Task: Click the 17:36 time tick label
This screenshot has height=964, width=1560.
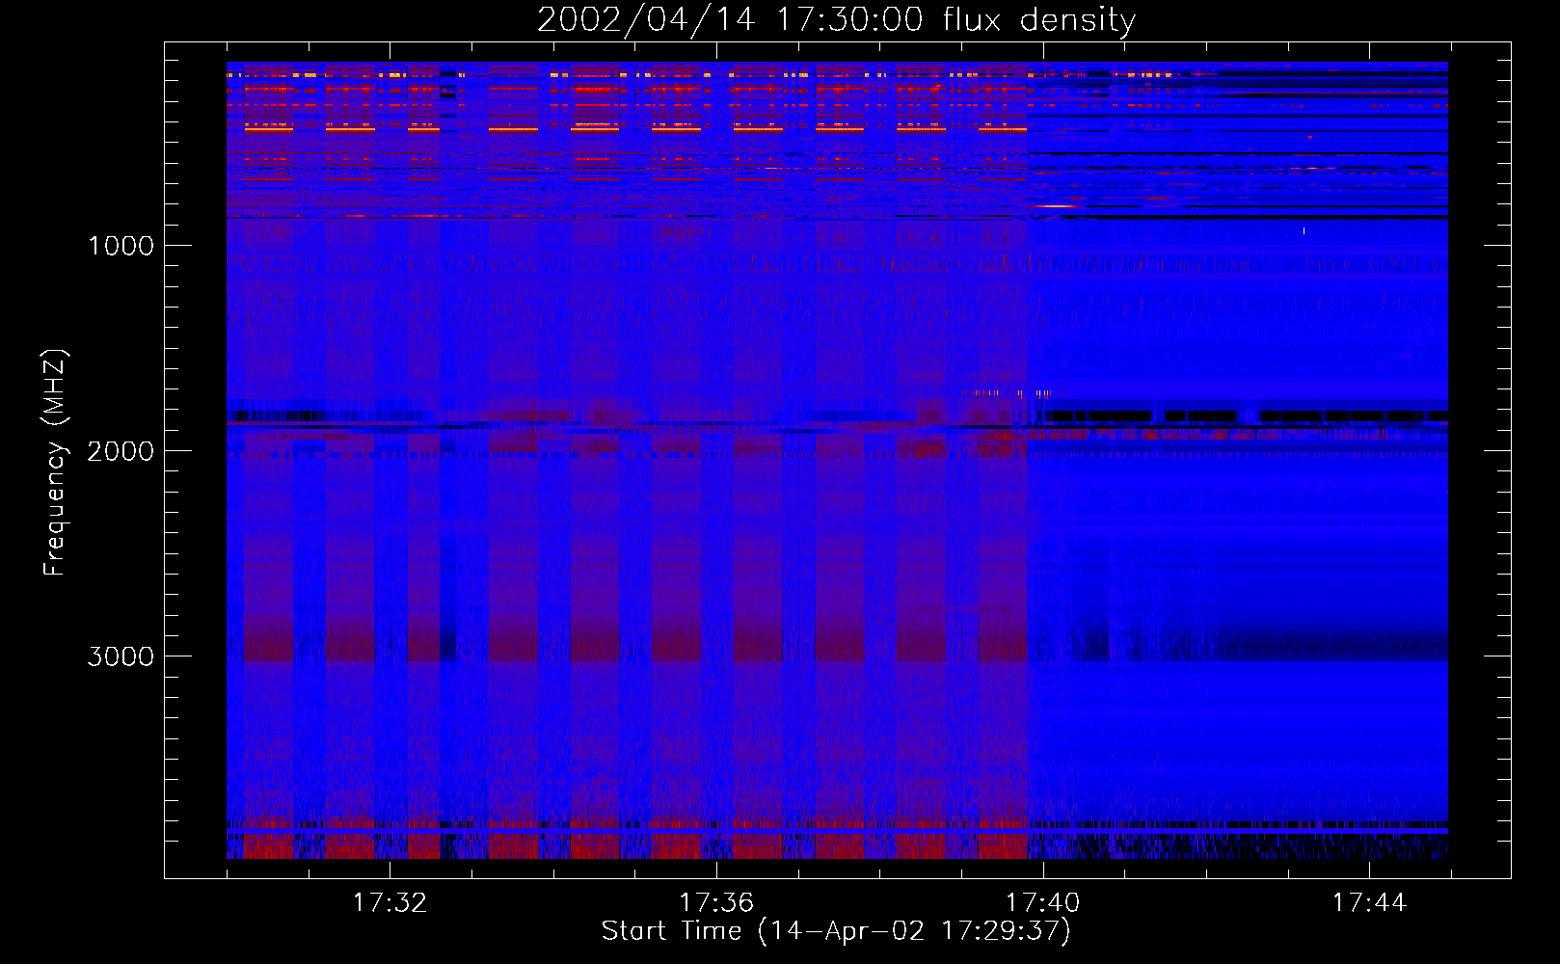Action: (716, 903)
